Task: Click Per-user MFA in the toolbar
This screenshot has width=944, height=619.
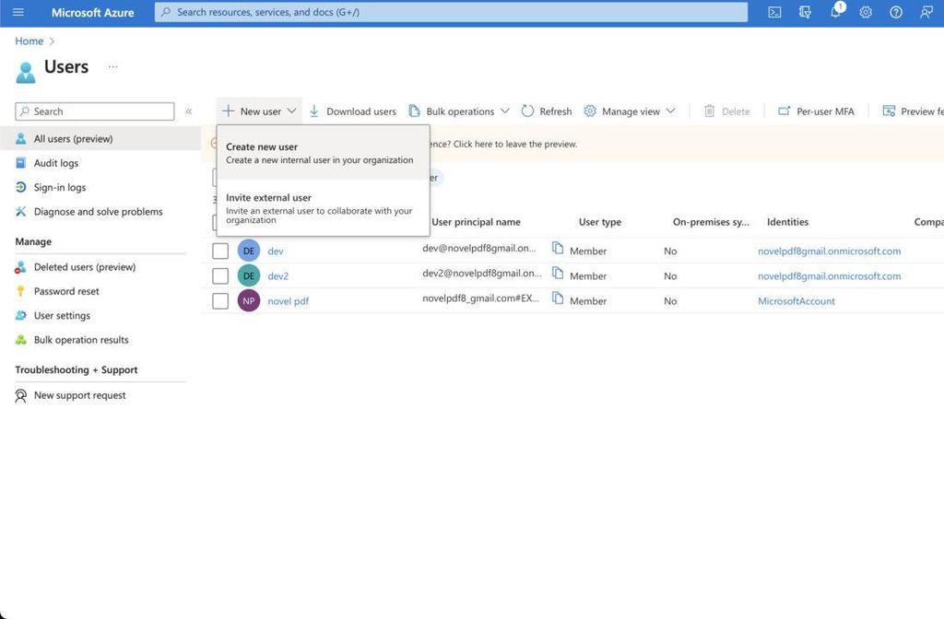Action: [x=817, y=111]
